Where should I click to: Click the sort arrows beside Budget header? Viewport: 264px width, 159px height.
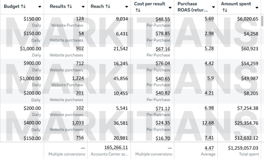[x=24, y=7]
